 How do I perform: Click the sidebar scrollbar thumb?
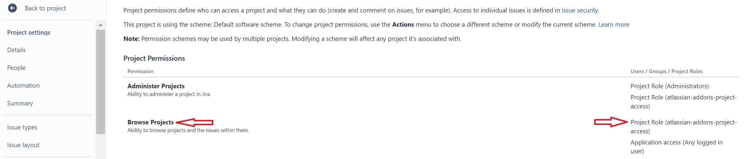[x=101, y=82]
